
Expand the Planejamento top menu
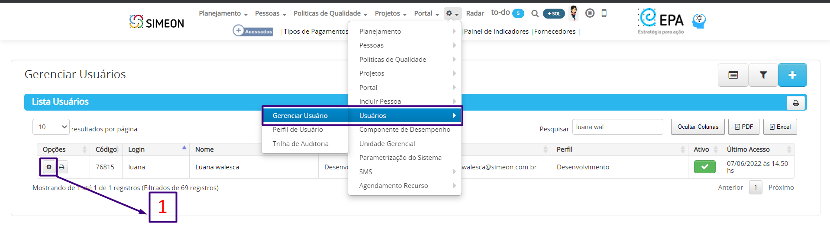223,13
